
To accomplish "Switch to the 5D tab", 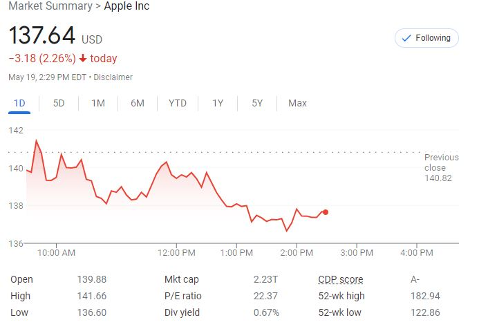I will point(59,104).
